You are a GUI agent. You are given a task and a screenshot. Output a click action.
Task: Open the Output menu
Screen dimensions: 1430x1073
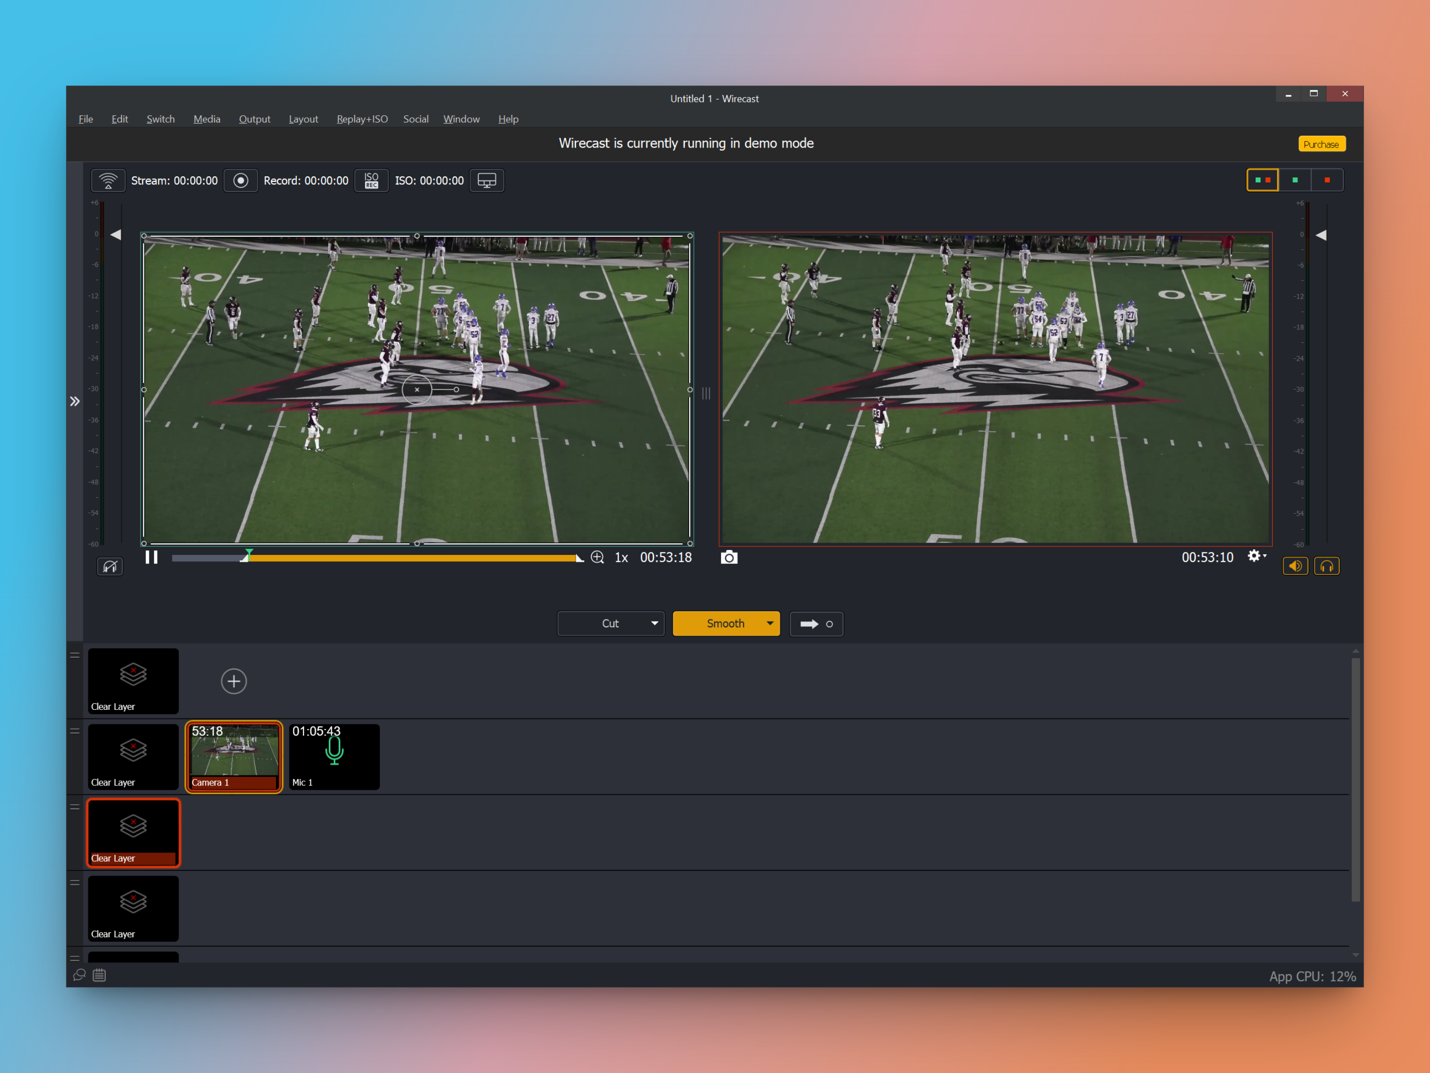pos(255,119)
